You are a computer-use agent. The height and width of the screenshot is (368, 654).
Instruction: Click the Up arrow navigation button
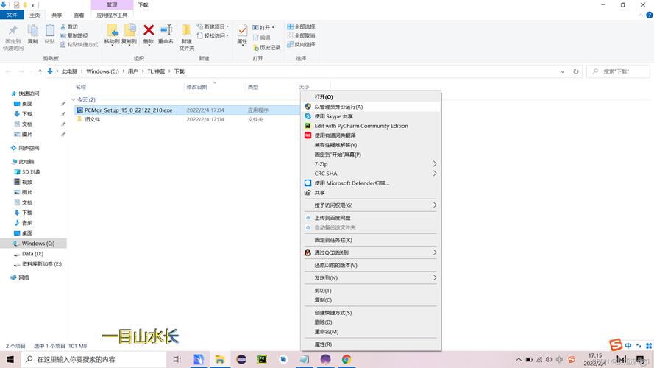coord(40,71)
